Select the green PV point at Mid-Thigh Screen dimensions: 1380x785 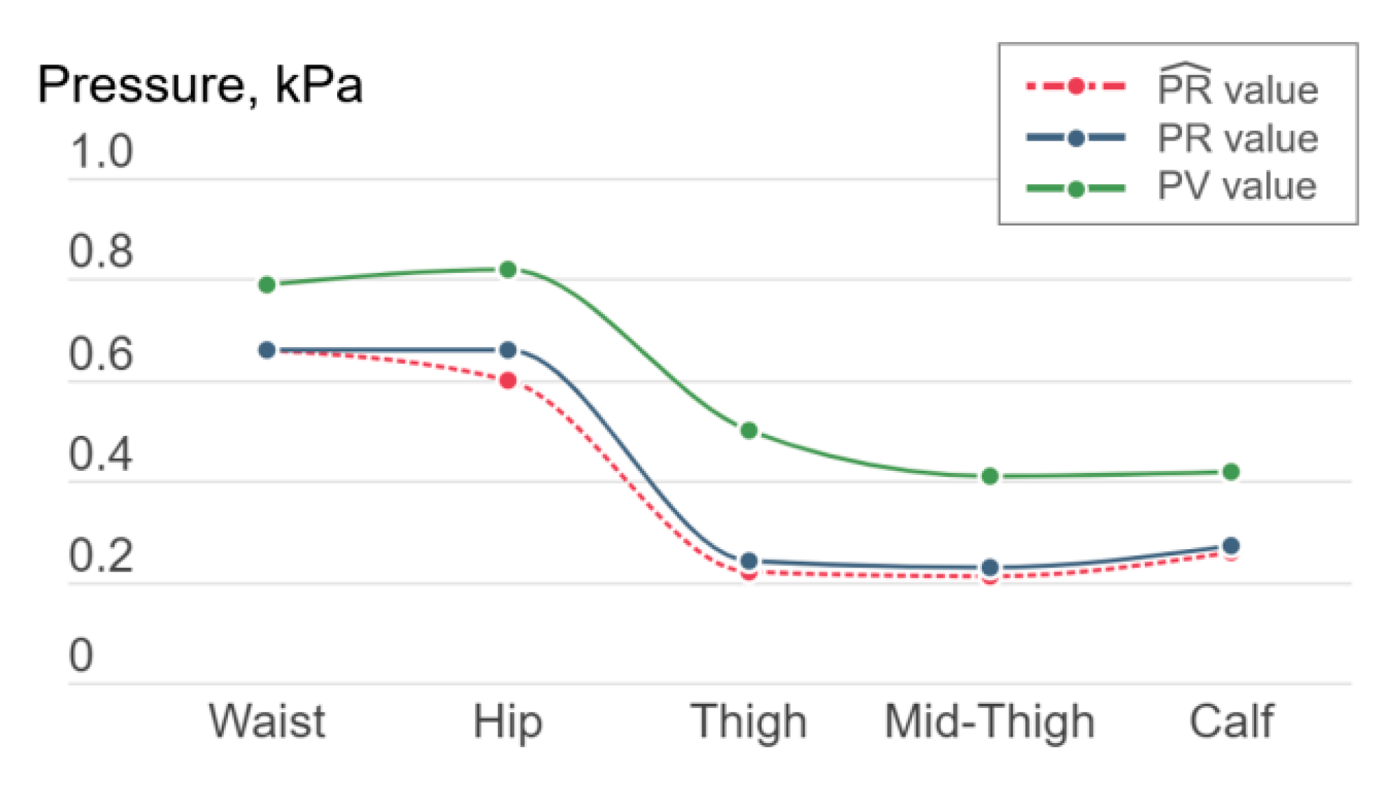click(x=990, y=476)
